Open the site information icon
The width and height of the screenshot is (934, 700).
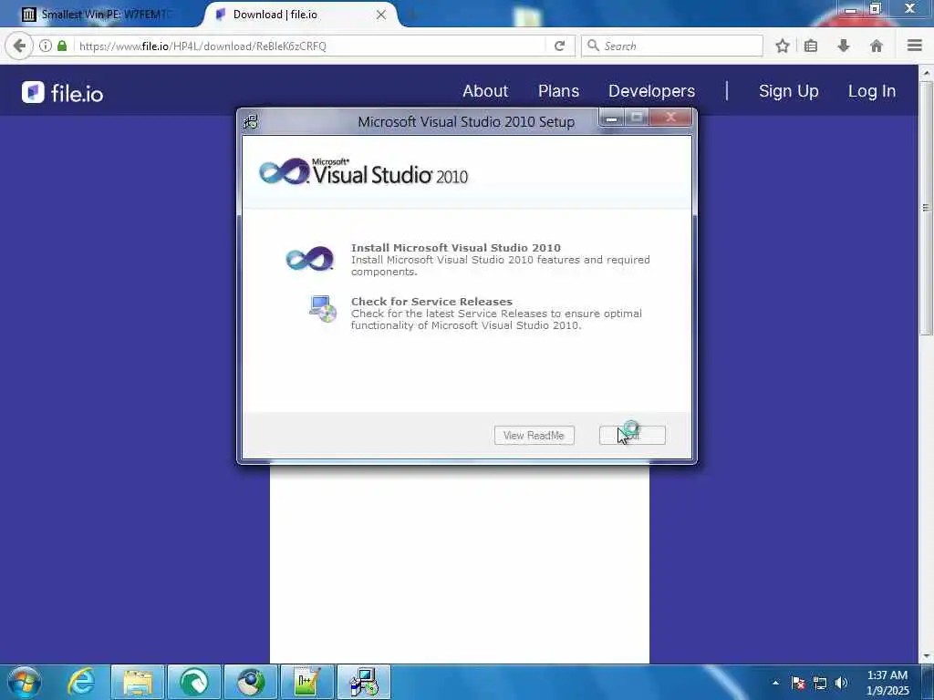coord(46,46)
